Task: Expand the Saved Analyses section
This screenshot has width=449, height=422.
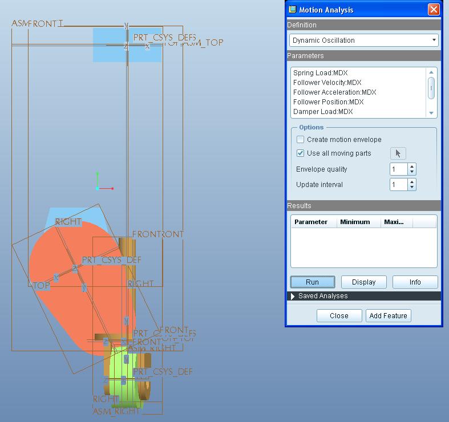Action: pyautogui.click(x=292, y=296)
